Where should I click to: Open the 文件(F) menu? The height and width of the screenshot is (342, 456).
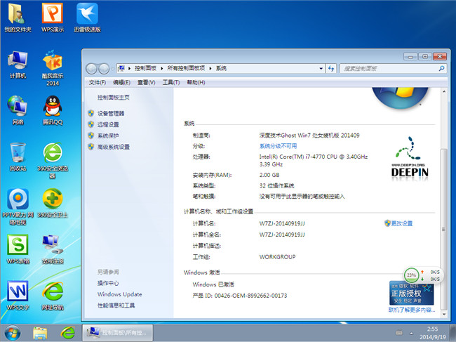tap(97, 83)
